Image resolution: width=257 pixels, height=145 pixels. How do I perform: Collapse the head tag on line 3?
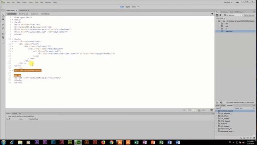coord(12,22)
